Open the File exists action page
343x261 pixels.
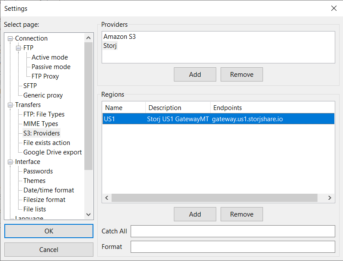click(x=47, y=143)
